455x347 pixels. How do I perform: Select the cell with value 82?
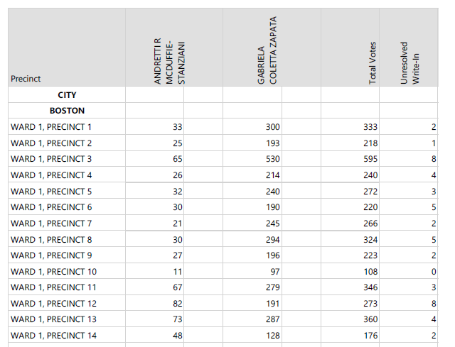coord(178,304)
